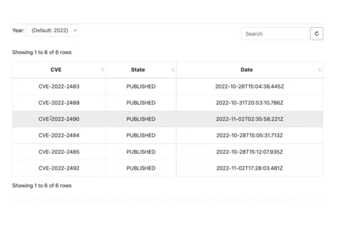Screen dimensions: 338x225
Task: Click the sort arrows in CVE column header
Action: coord(102,70)
